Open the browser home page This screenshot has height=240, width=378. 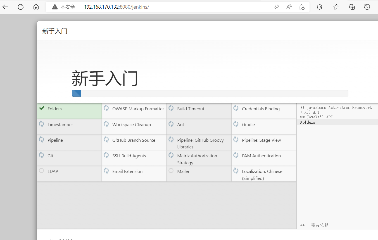[36, 7]
